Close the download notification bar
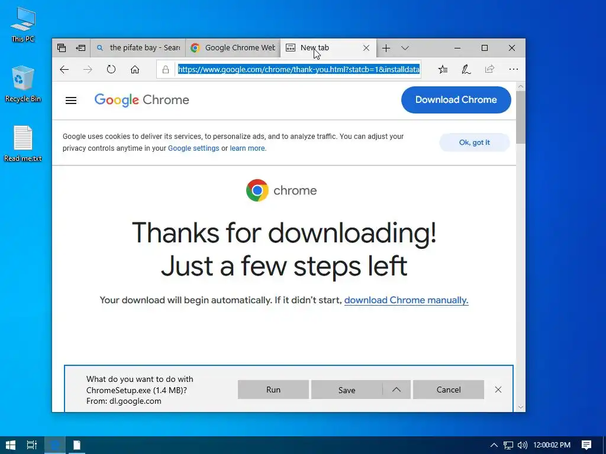This screenshot has width=606, height=454. [x=498, y=390]
